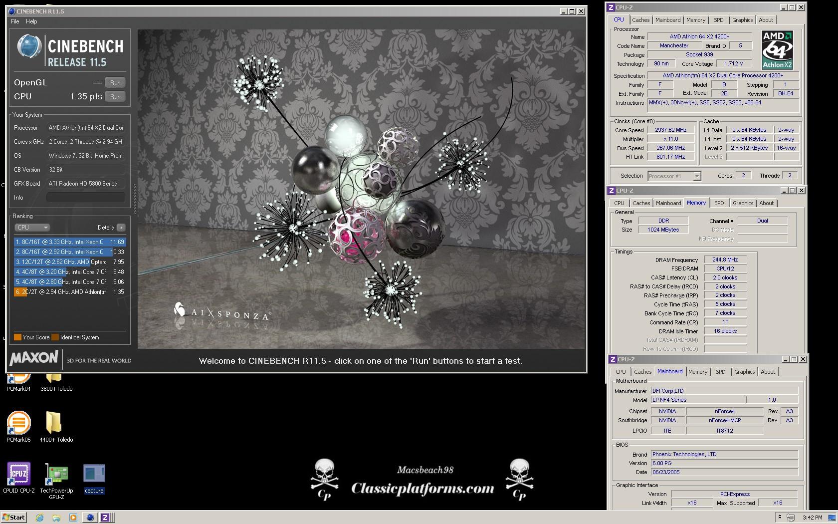This screenshot has width=838, height=524.
Task: Launch Windows Media Player from taskbar
Action: pos(73,518)
